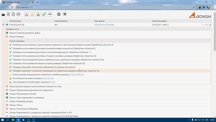Delete the check result with trash icon
Image resolution: width=216 pixels, height=122 pixels.
(210, 25)
